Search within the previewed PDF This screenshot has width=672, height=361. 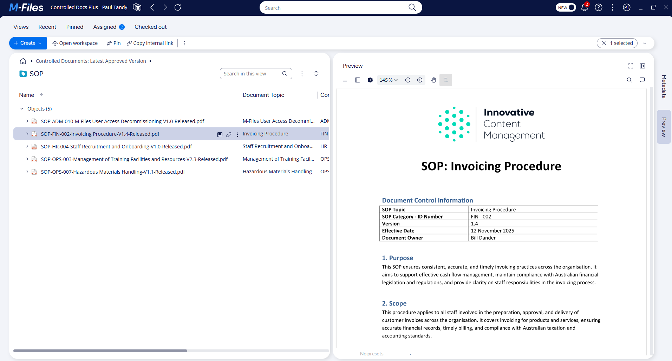click(x=629, y=80)
